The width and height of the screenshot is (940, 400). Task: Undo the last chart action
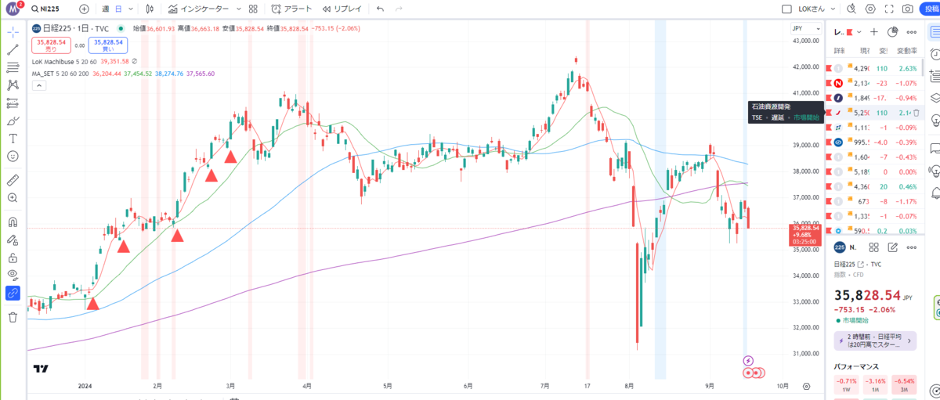pos(380,9)
